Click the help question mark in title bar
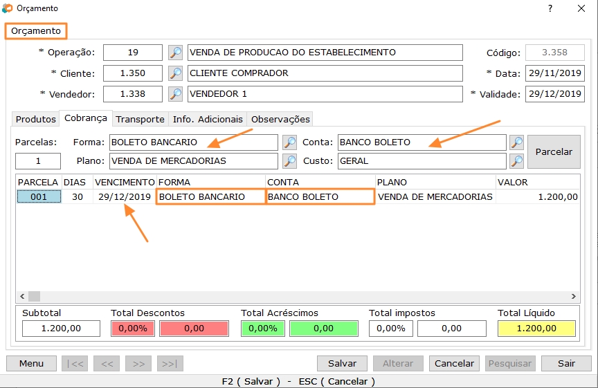 [x=550, y=8]
